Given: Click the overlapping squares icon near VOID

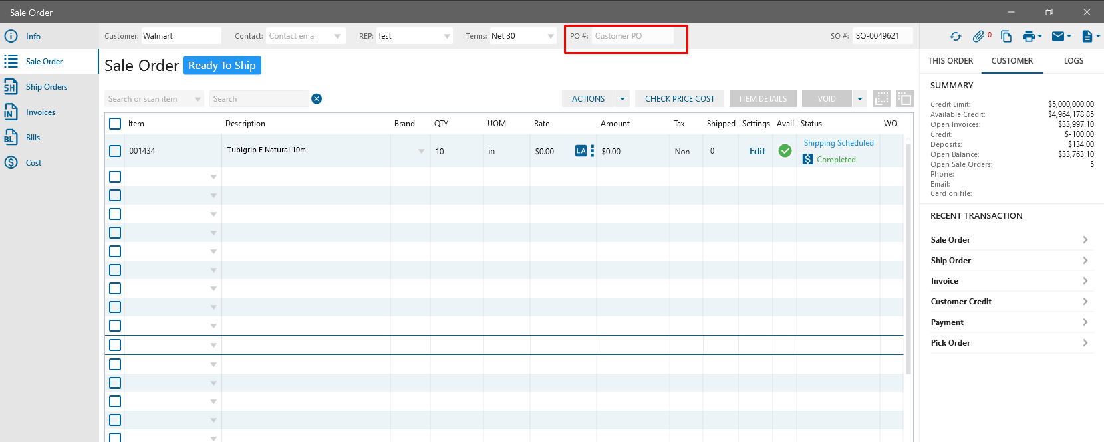Looking at the screenshot, I should (x=904, y=99).
